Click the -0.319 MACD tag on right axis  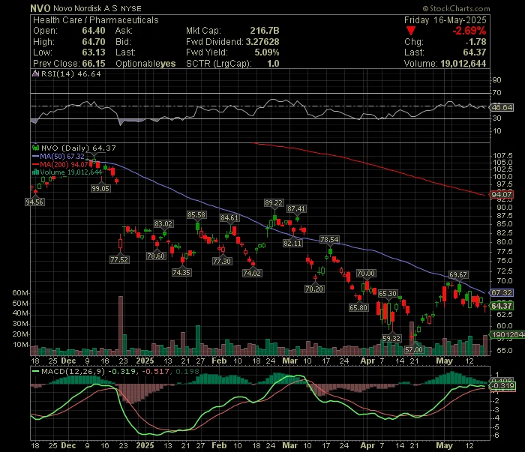[502, 386]
